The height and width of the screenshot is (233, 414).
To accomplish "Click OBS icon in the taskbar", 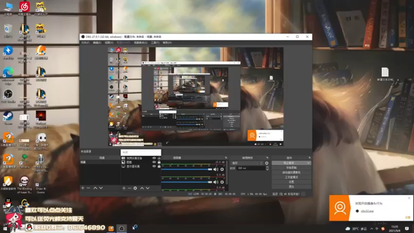I will pos(122,228).
